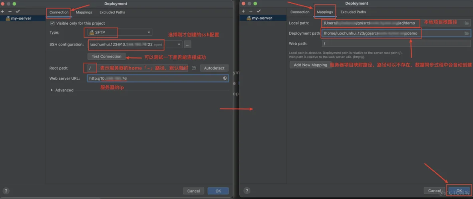The image size is (473, 199).
Task: Focus the Local path input field
Action: (x=396, y=23)
